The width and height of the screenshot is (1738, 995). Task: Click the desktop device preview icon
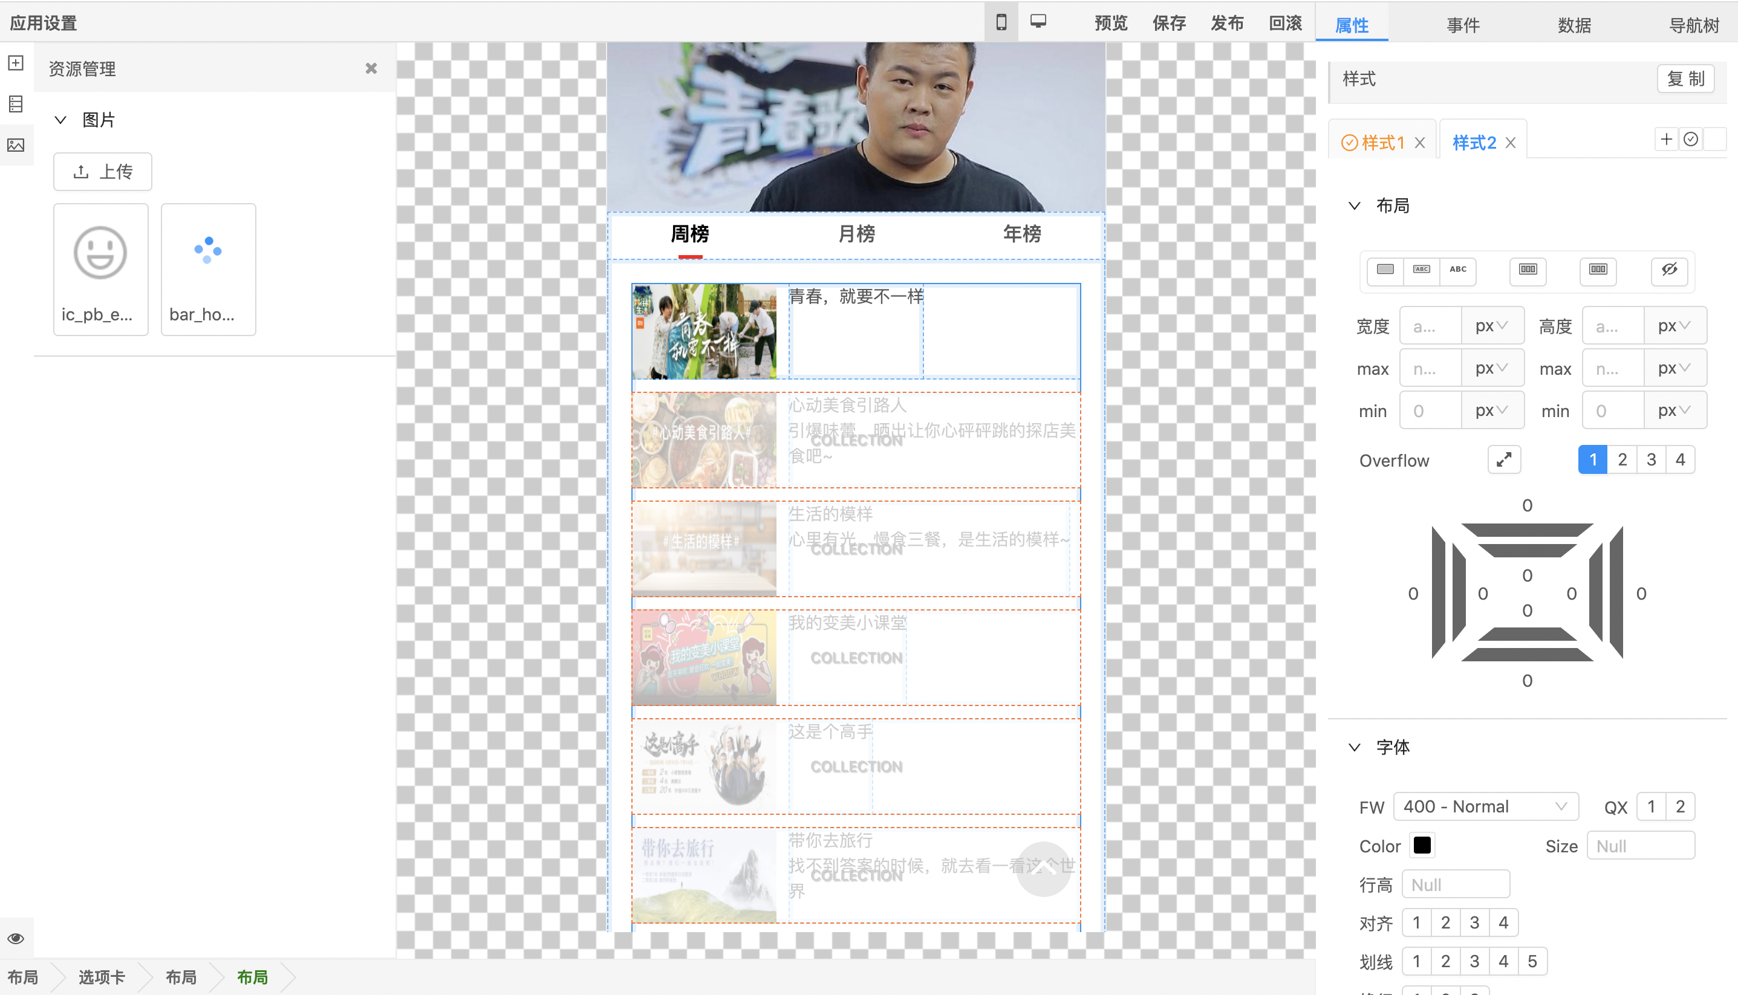[x=1037, y=22]
